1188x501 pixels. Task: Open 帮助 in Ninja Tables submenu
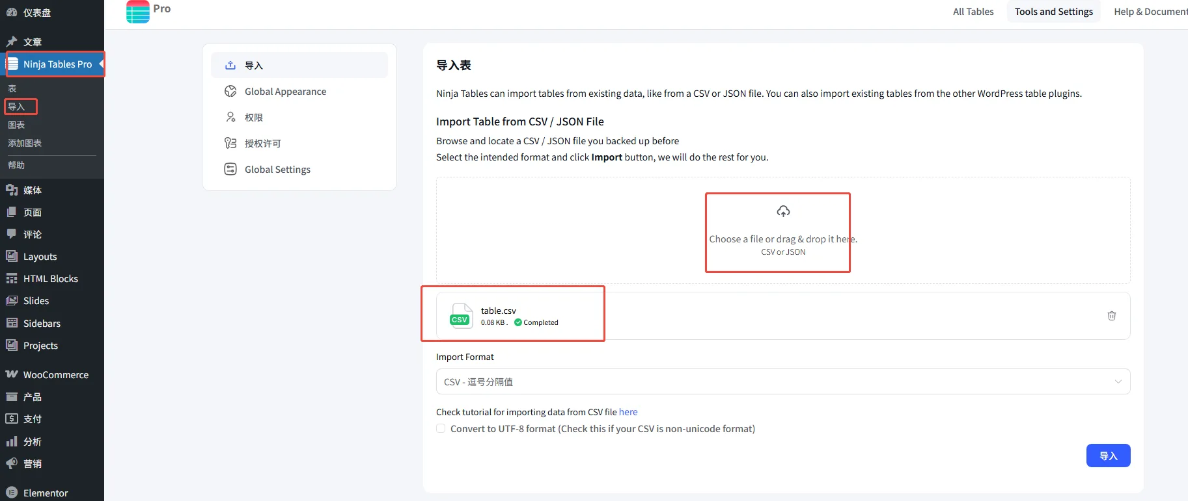(16, 165)
